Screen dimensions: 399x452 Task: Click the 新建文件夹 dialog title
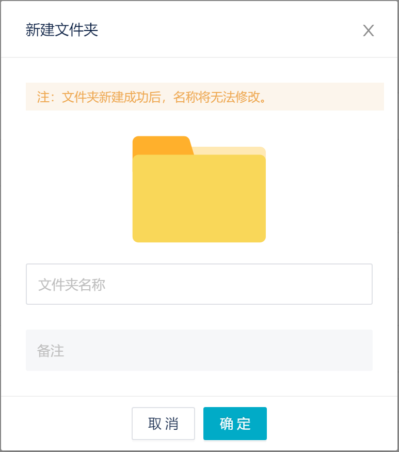(62, 30)
